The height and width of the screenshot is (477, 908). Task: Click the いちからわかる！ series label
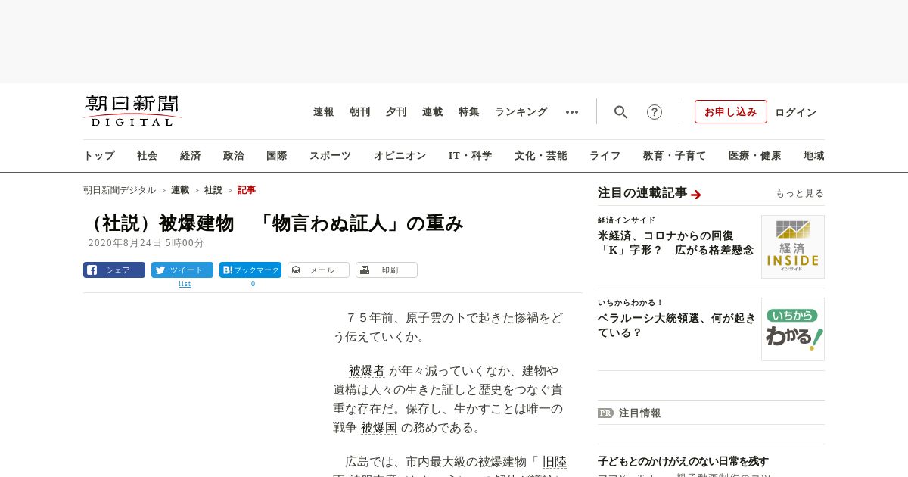tap(630, 303)
